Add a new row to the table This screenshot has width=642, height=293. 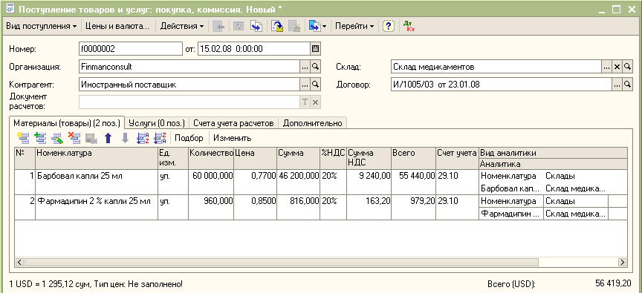(23, 138)
